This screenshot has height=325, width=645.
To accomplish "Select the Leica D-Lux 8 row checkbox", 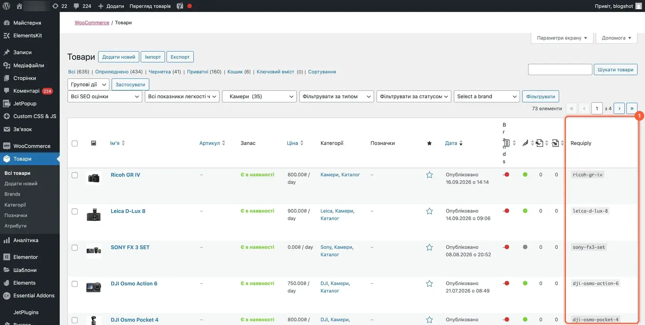I will [x=75, y=211].
